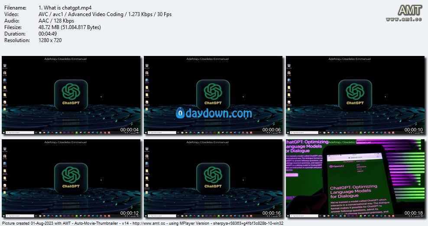Click the 'Filename:' label
Screen dimensions: 428x226
pos(15,8)
